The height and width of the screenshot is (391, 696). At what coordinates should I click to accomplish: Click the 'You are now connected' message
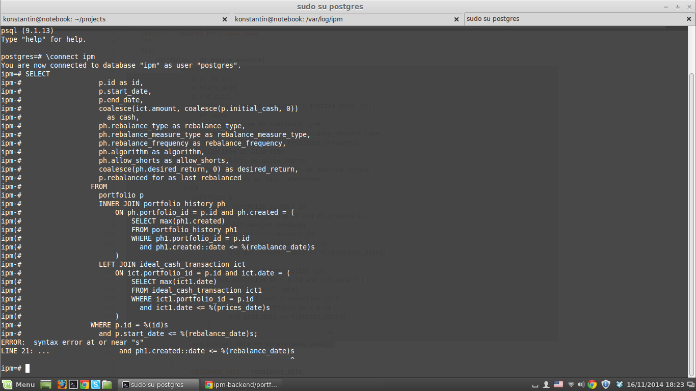(121, 65)
